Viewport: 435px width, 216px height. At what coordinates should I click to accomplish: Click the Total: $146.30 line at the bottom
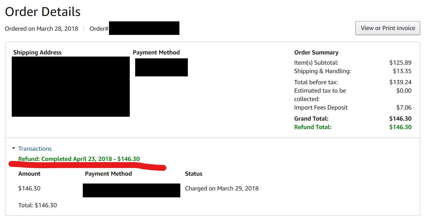pyautogui.click(x=38, y=205)
